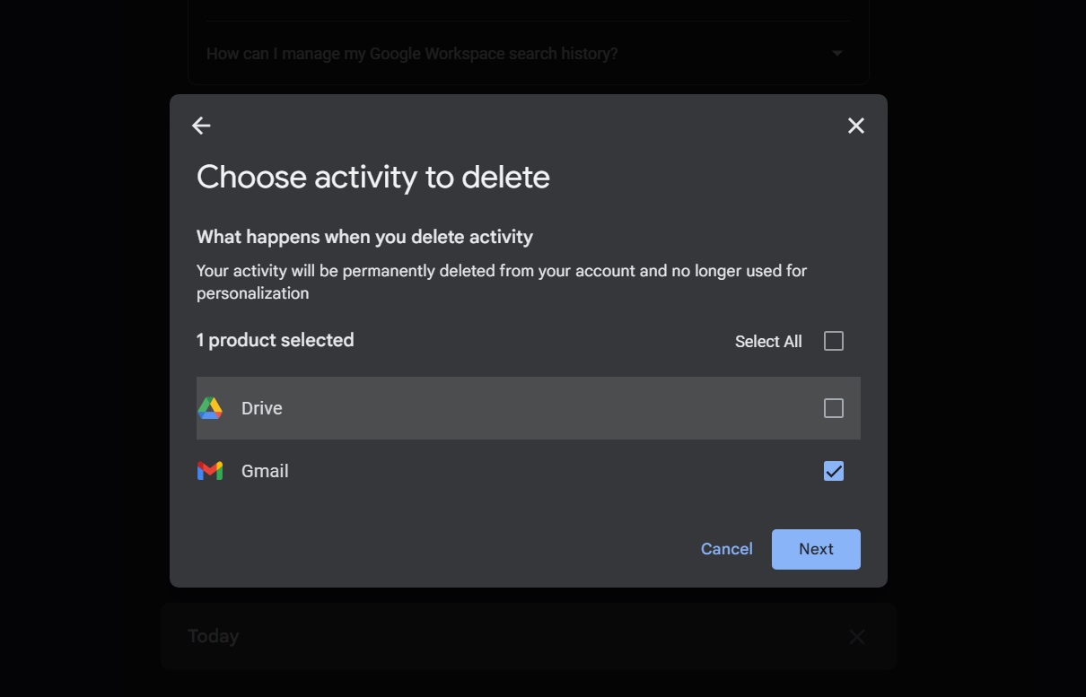Tick the Select All checkbox
This screenshot has height=697, width=1086.
tap(834, 341)
